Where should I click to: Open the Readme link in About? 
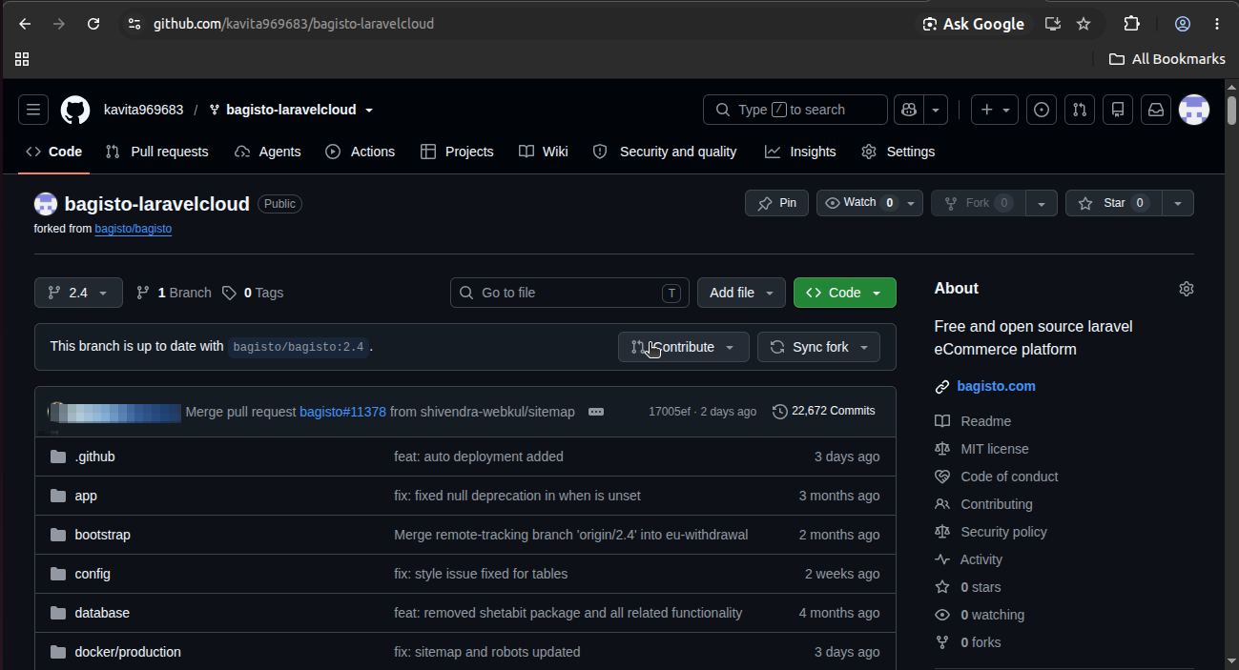coord(985,421)
